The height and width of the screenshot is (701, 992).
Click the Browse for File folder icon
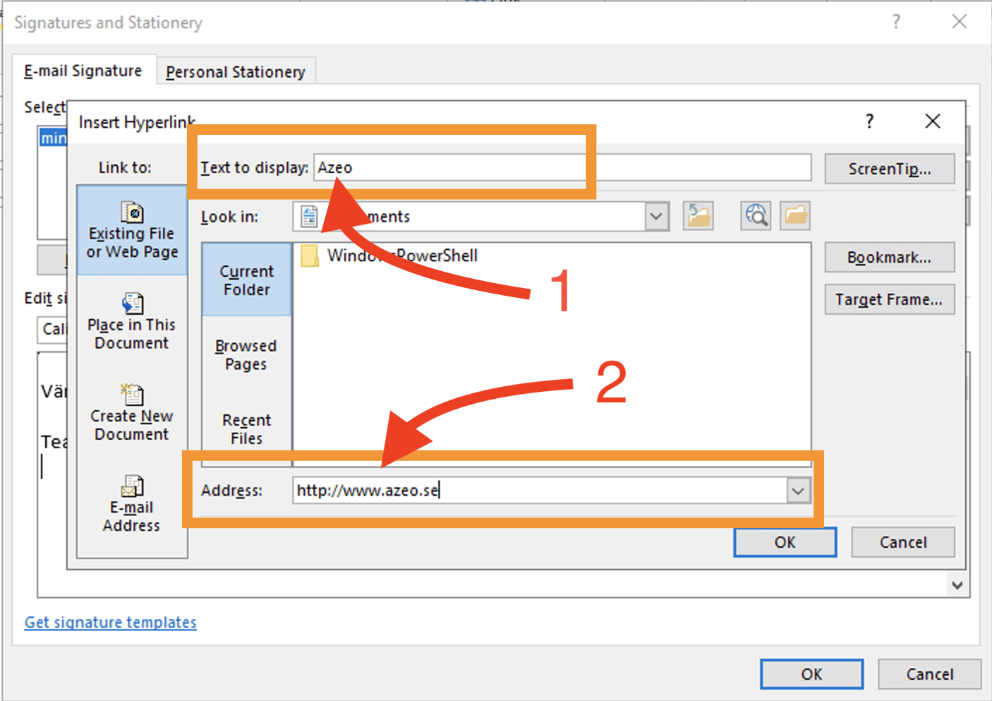pyautogui.click(x=795, y=215)
